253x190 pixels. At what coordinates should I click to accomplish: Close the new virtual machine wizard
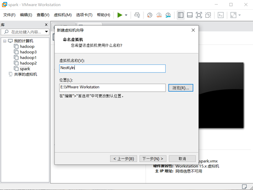point(193,30)
